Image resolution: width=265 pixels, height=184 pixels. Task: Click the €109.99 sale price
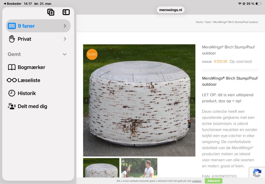221,62
